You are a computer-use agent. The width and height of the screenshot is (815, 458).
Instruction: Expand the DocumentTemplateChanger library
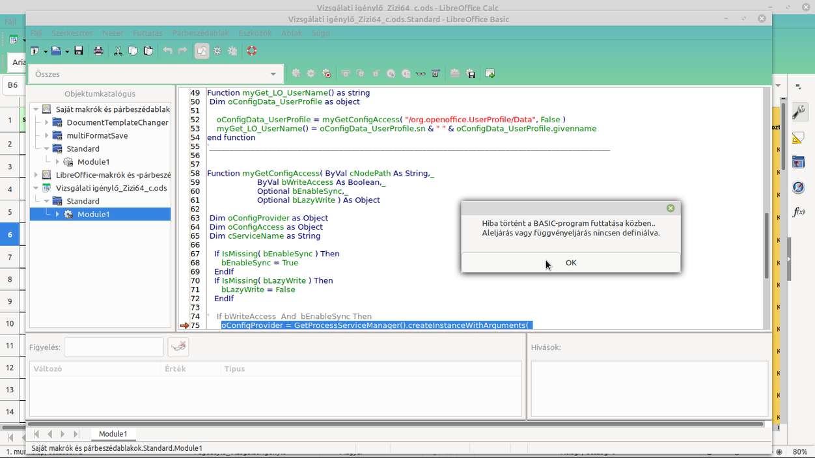(x=47, y=122)
